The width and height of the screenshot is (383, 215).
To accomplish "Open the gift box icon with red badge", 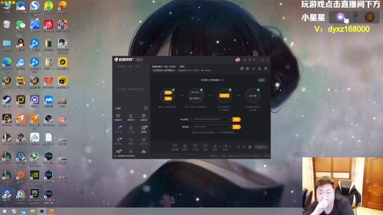I will tap(242, 68).
